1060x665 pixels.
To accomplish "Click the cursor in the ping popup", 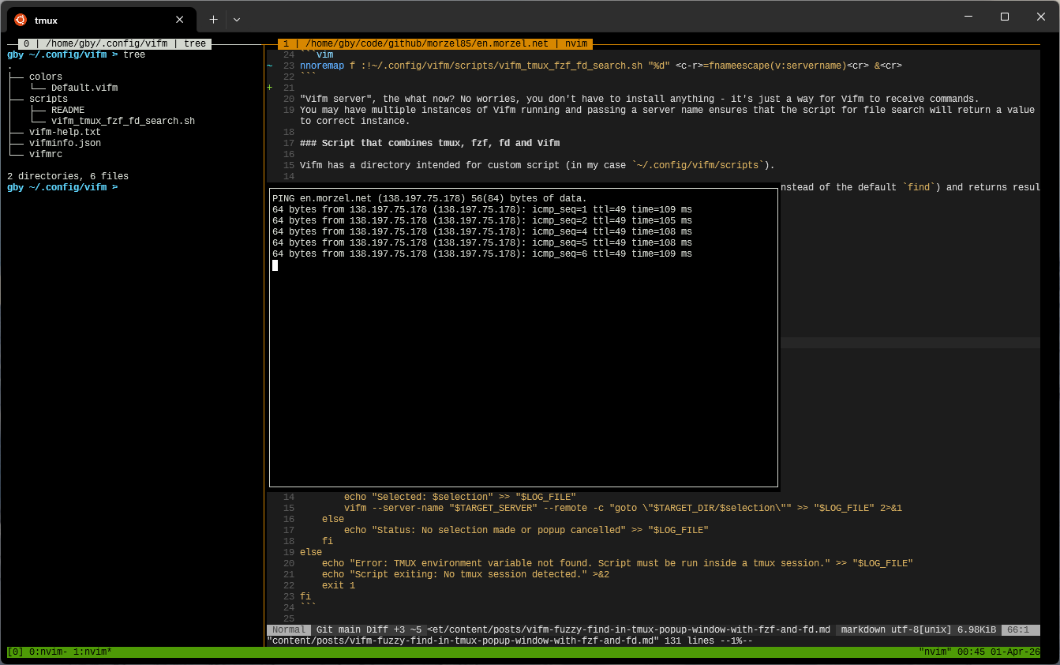I will pyautogui.click(x=275, y=265).
